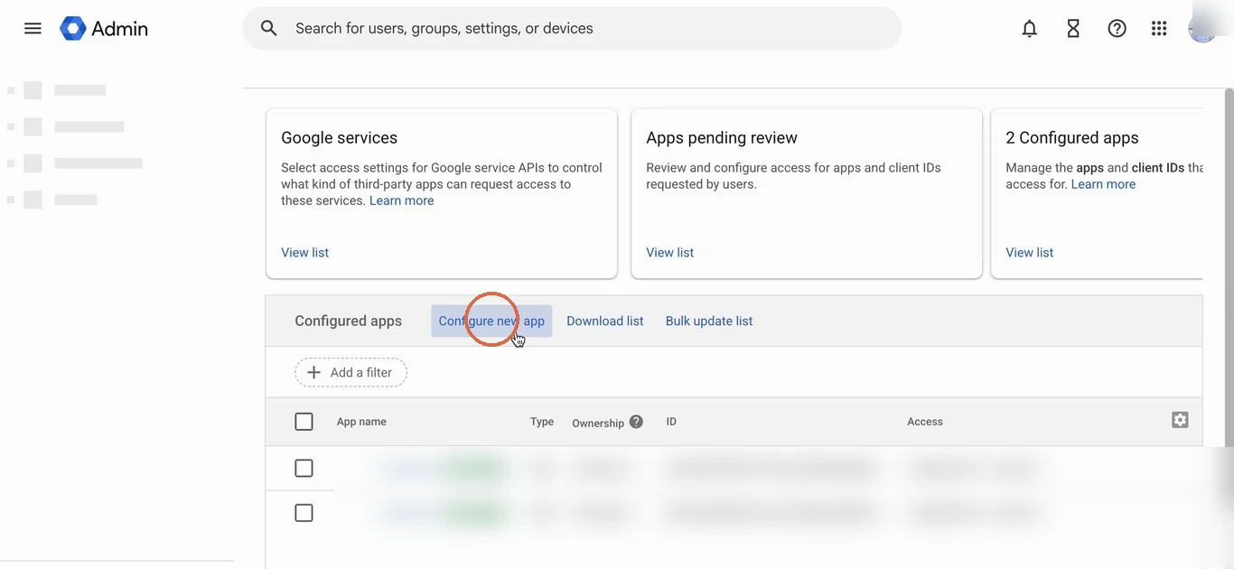The height and width of the screenshot is (569, 1234).
Task: Open the notifications bell
Action: 1029,29
